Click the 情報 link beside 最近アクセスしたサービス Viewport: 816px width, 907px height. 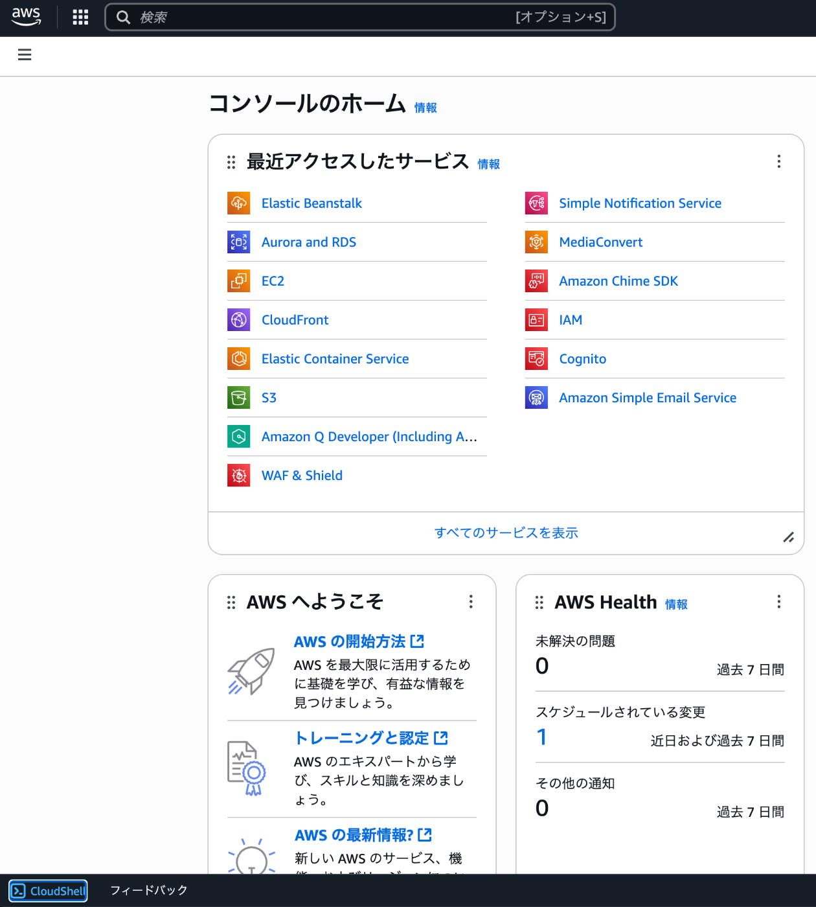coord(489,164)
